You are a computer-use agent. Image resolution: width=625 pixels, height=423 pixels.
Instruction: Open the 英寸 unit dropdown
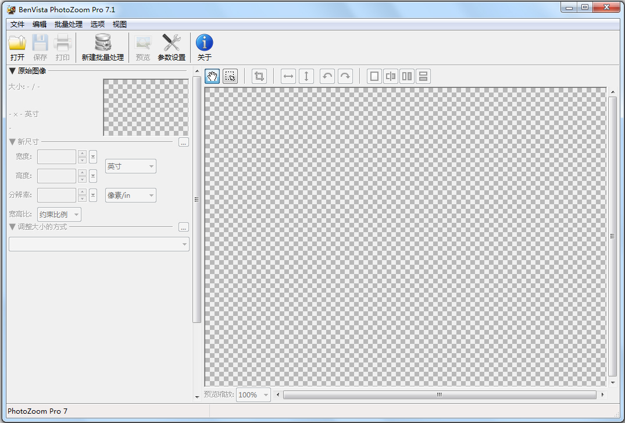[131, 166]
